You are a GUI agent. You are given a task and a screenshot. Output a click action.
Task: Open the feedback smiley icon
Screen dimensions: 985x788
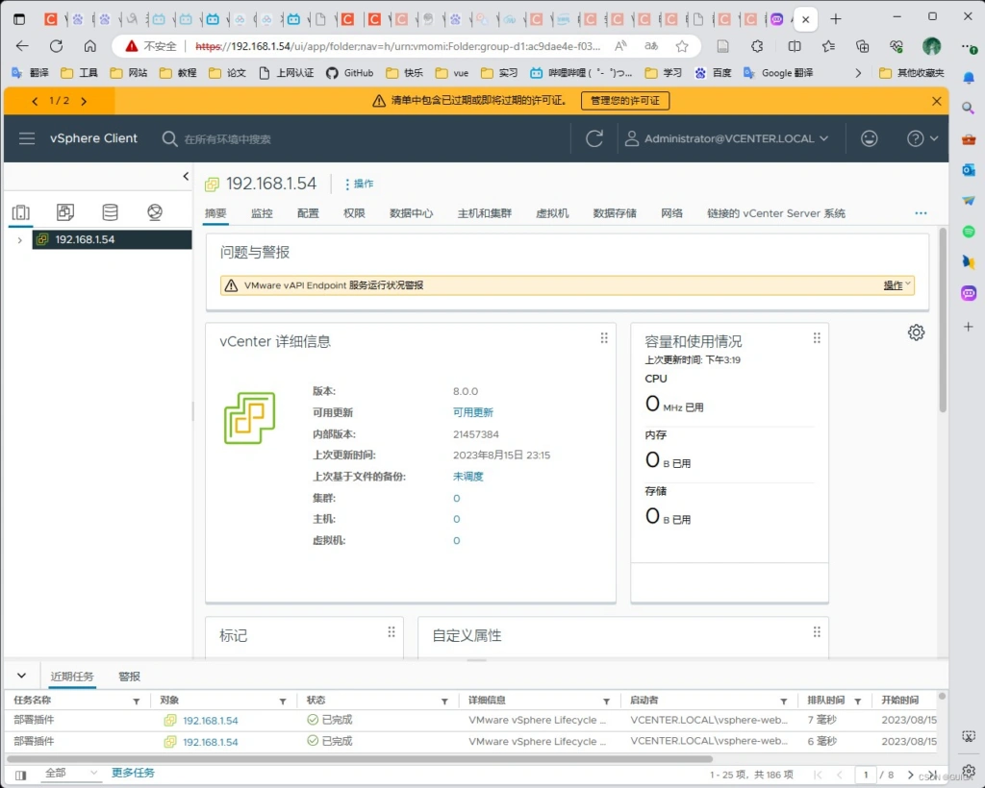click(869, 138)
